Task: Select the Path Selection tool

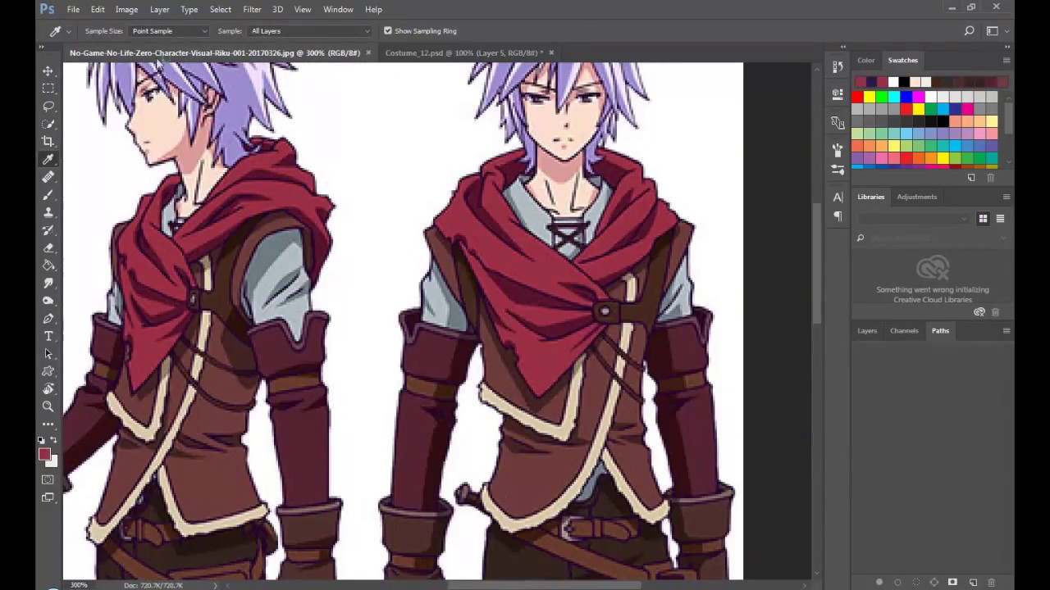Action: [x=48, y=354]
